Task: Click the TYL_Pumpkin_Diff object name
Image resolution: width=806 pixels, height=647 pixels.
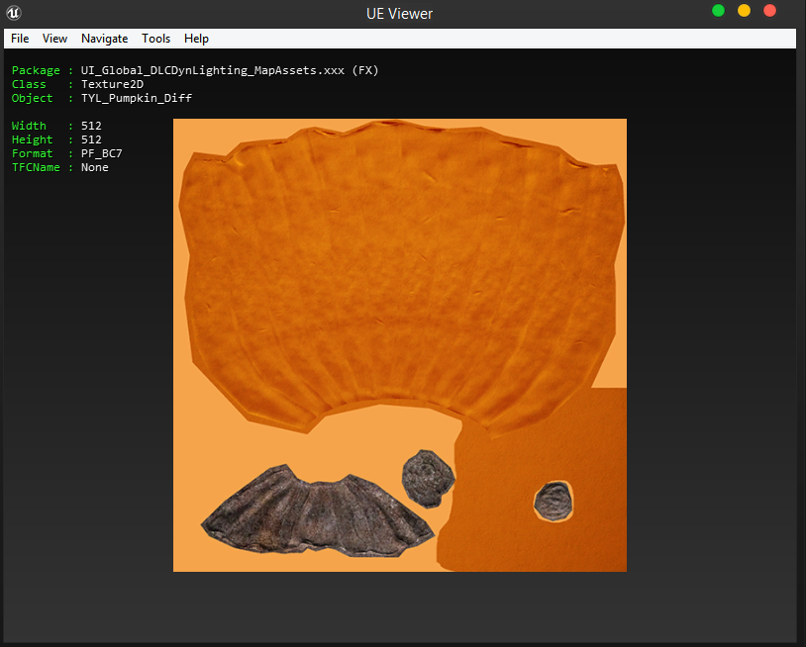Action: tap(136, 99)
